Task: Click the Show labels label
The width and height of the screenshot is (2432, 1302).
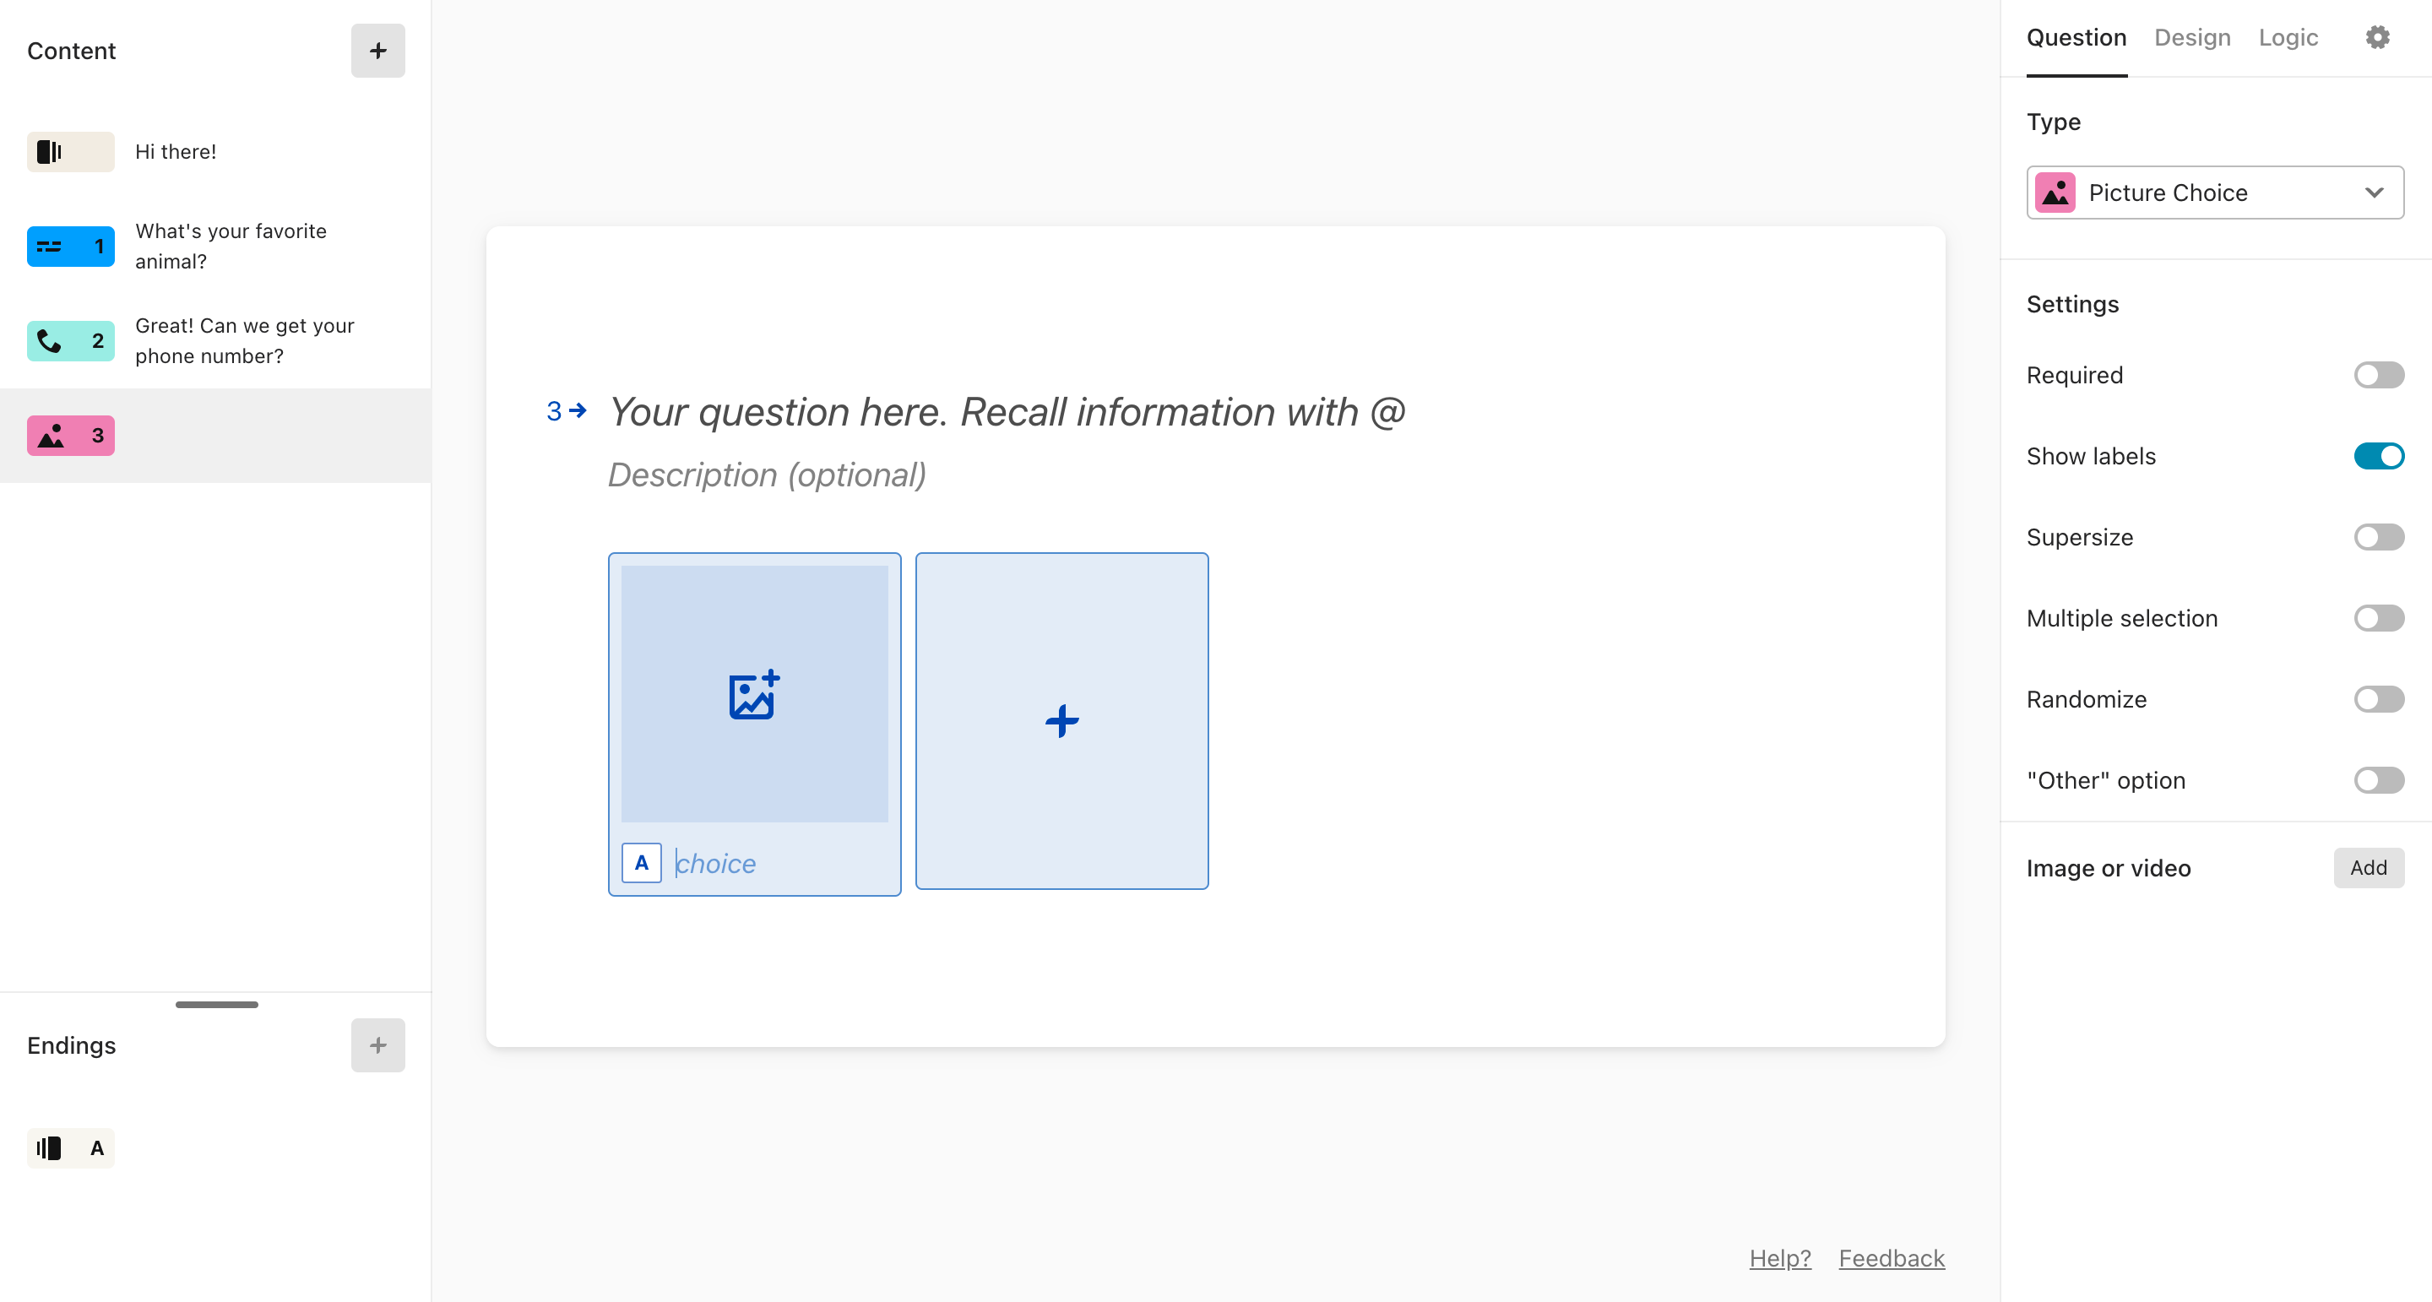Action: pos(2090,456)
